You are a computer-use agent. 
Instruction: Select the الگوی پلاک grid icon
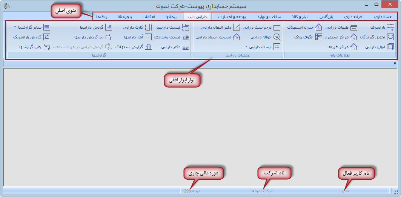click(x=319, y=37)
